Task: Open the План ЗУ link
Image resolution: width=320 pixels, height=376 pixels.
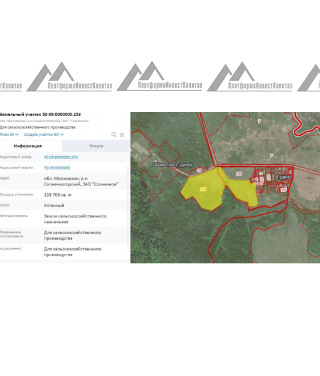Action: pyautogui.click(x=9, y=135)
